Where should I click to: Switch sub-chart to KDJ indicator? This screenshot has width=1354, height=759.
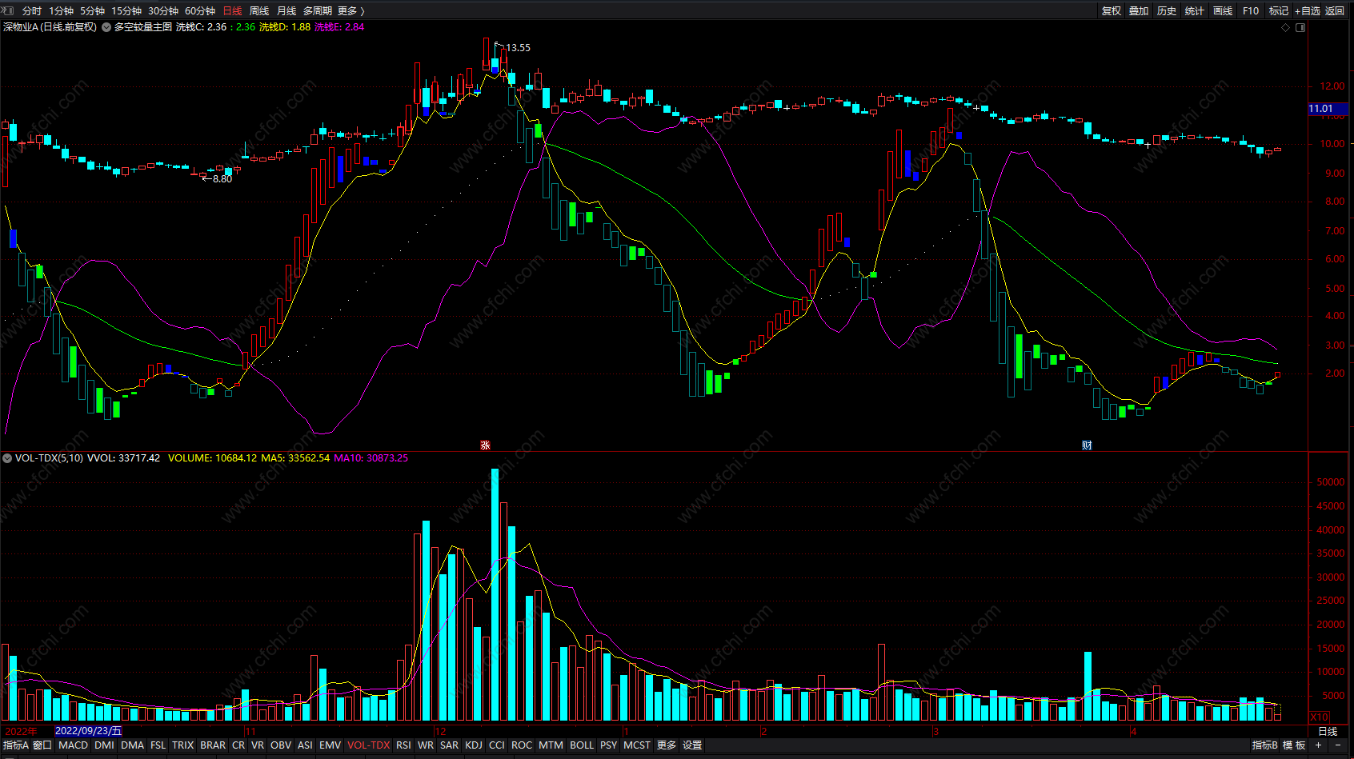[x=474, y=745]
